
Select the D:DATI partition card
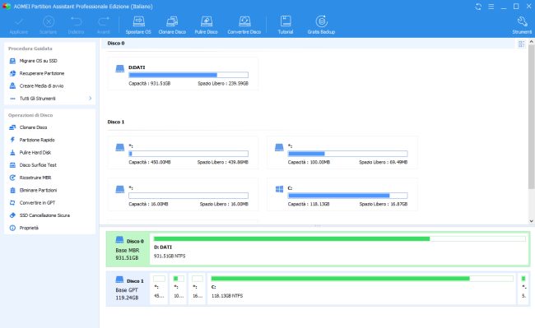183,74
